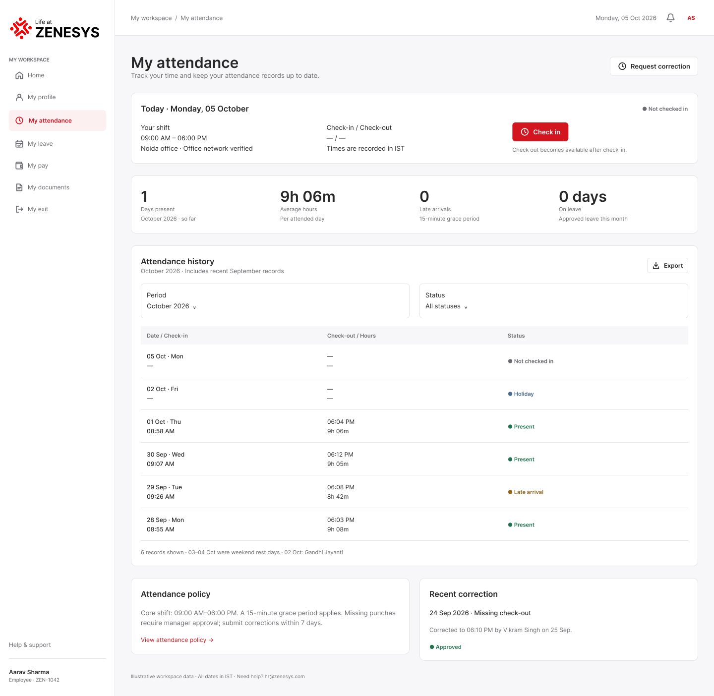Click the red Check in button

tap(540, 132)
